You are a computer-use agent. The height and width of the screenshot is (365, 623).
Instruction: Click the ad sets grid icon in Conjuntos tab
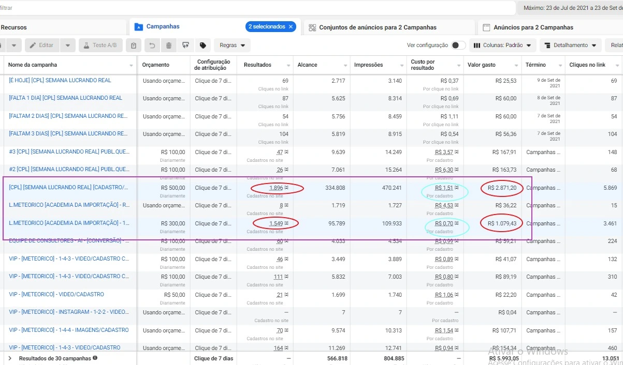312,27
